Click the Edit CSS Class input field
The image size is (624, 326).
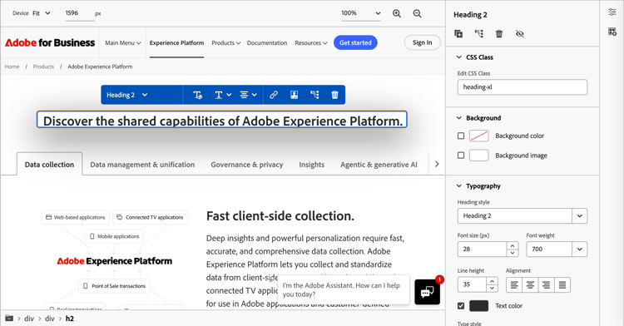coord(522,87)
